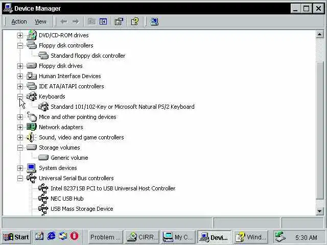Image resolution: width=327 pixels, height=245 pixels.
Task: Expand System devices node
Action: point(20,168)
